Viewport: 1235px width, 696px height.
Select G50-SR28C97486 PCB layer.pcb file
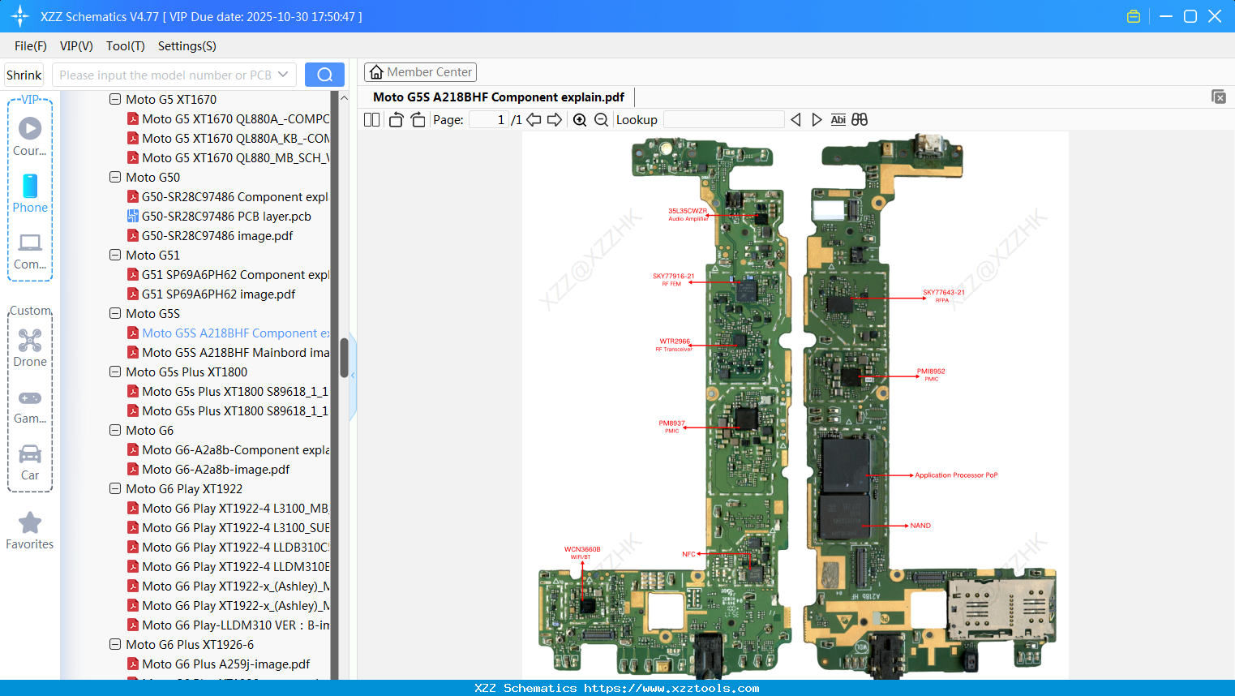click(227, 216)
